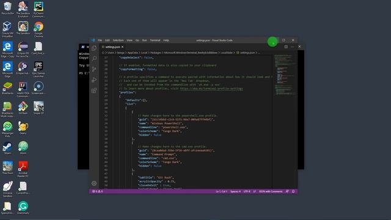Open the View menu

pos(130,40)
